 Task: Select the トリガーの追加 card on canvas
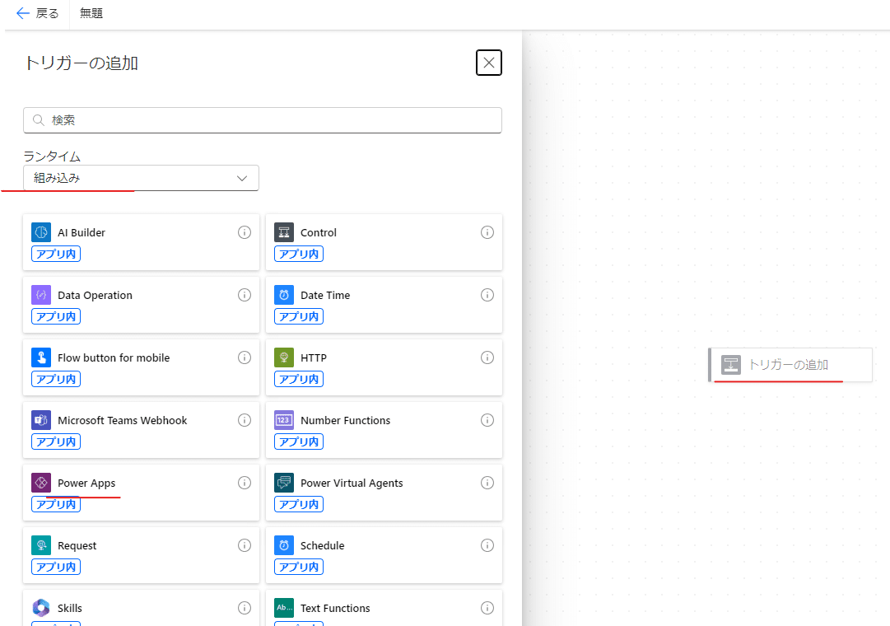coord(790,365)
